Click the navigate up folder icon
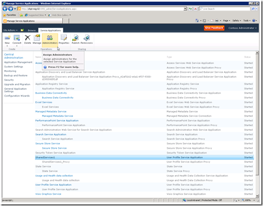This screenshot has height=206, width=263. [22, 30]
